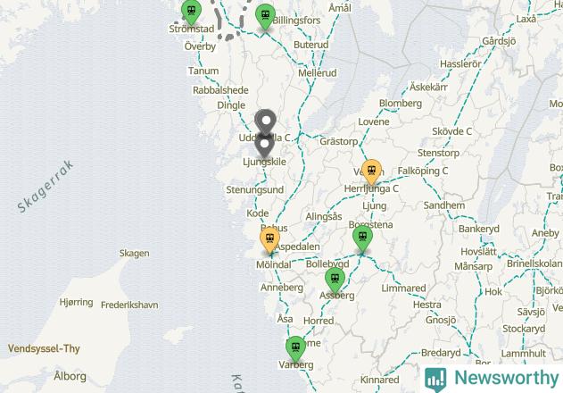Click the green train marker at Varberg

295,349
